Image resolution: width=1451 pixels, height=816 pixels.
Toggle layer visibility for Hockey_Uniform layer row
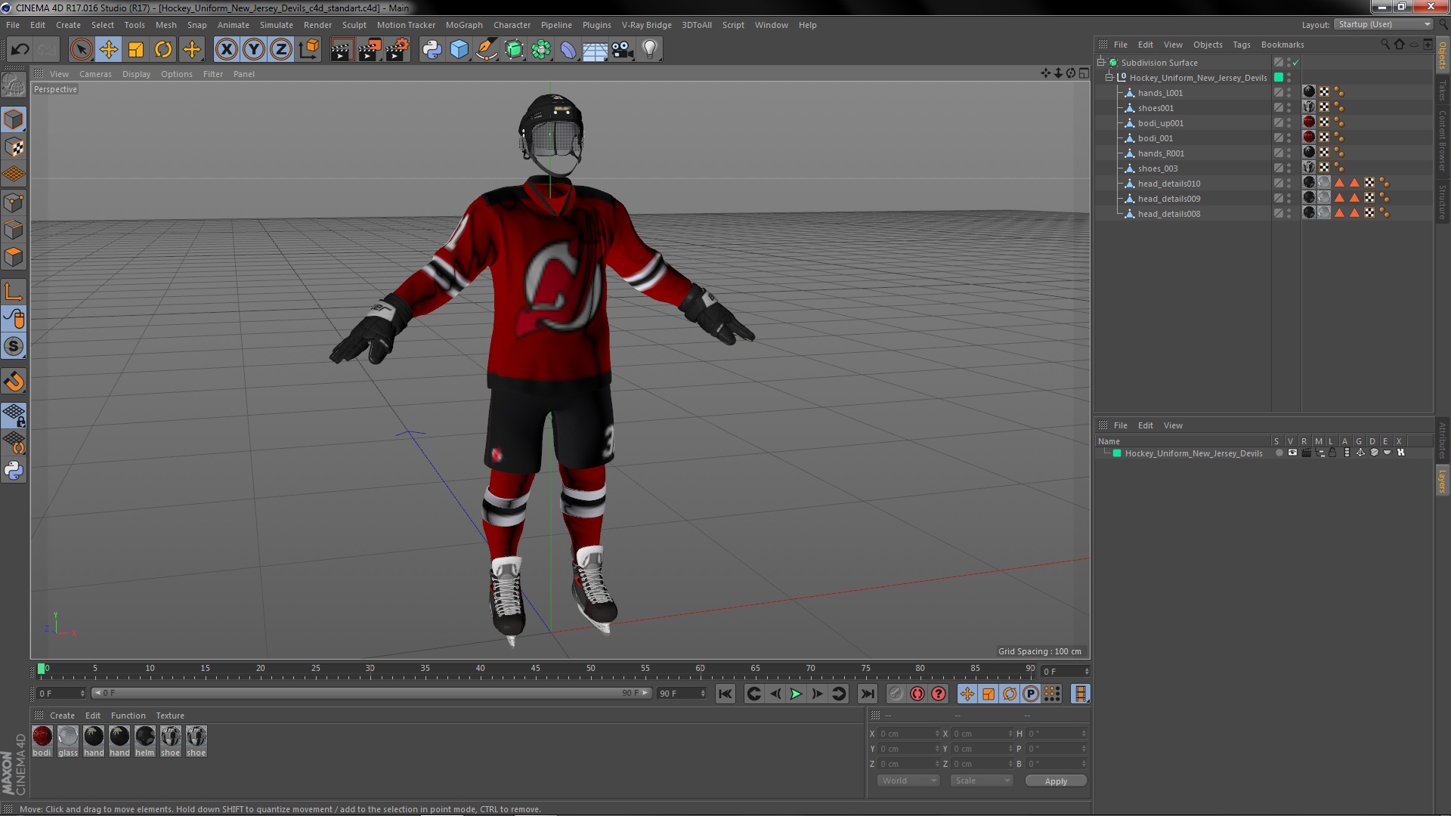[1292, 453]
